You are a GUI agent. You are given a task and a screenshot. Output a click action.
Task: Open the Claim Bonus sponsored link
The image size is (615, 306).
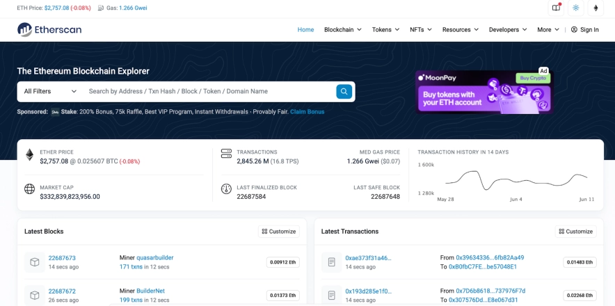[307, 112]
